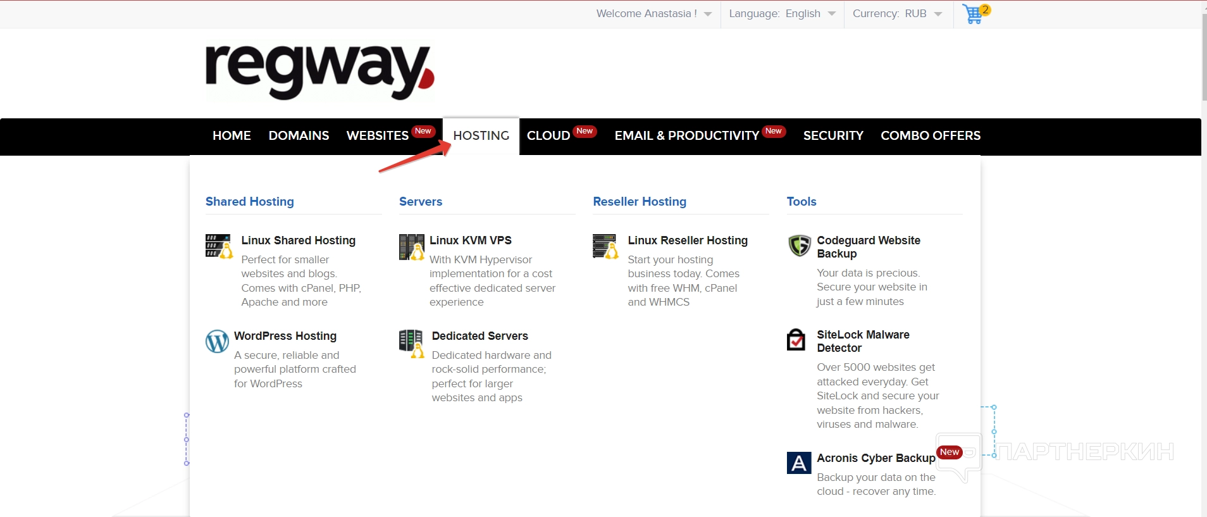This screenshot has height=517, width=1207.
Task: Click the Shared Hosting section heading
Action: coord(250,201)
